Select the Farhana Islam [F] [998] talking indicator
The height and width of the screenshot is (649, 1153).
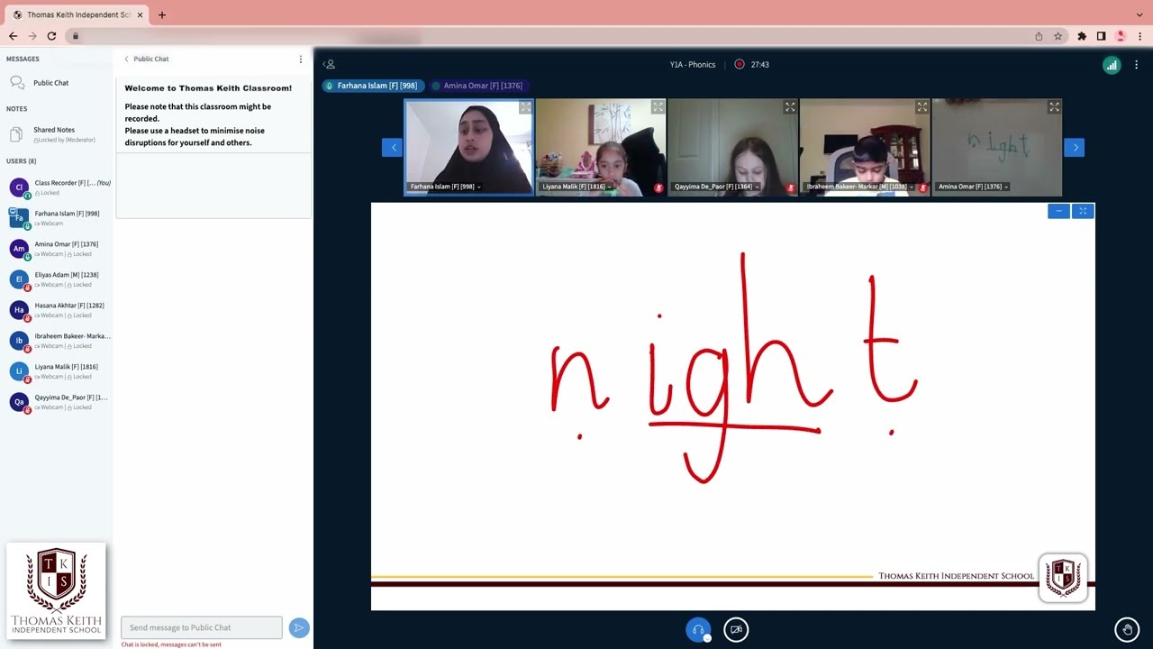coord(372,86)
